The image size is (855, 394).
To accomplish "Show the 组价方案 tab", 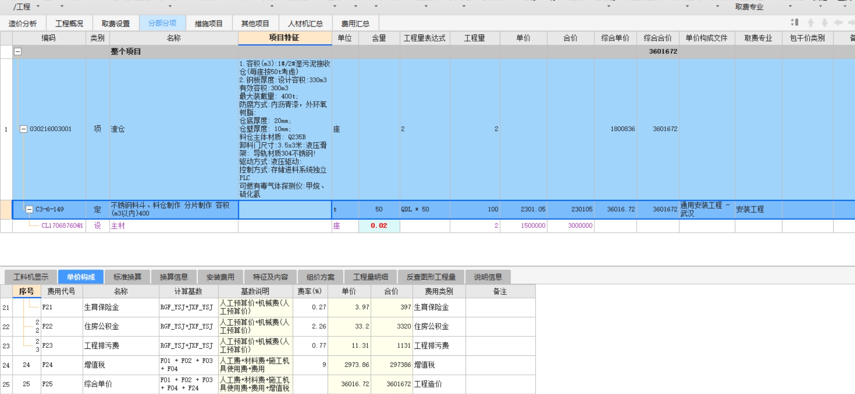I will pyautogui.click(x=321, y=277).
